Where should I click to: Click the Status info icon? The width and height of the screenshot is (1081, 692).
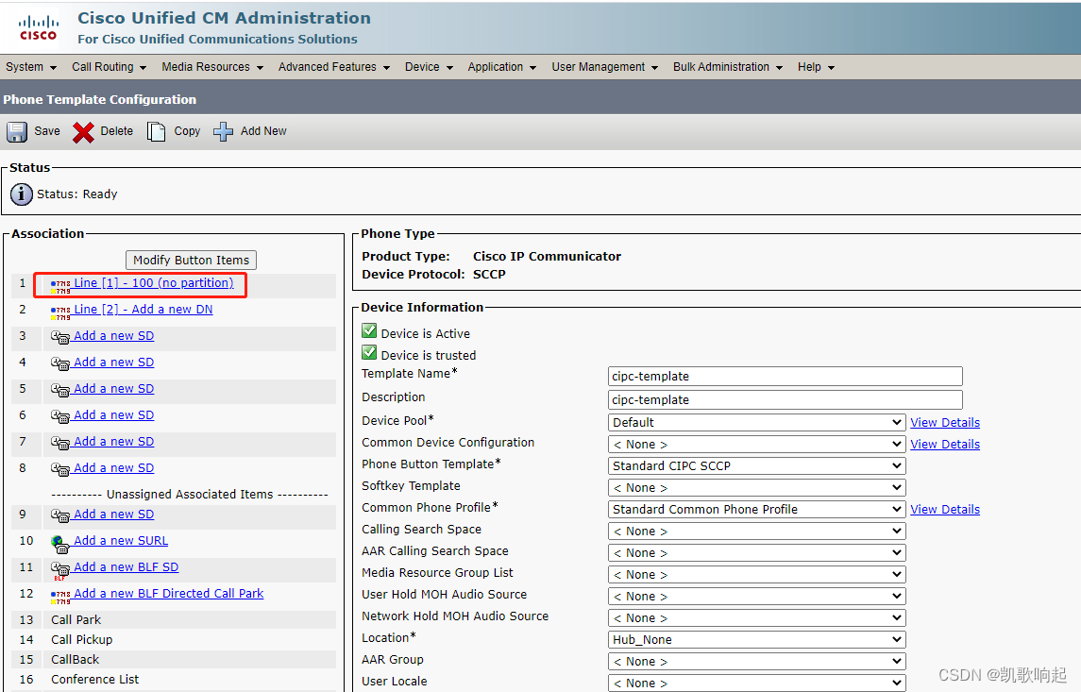21,194
